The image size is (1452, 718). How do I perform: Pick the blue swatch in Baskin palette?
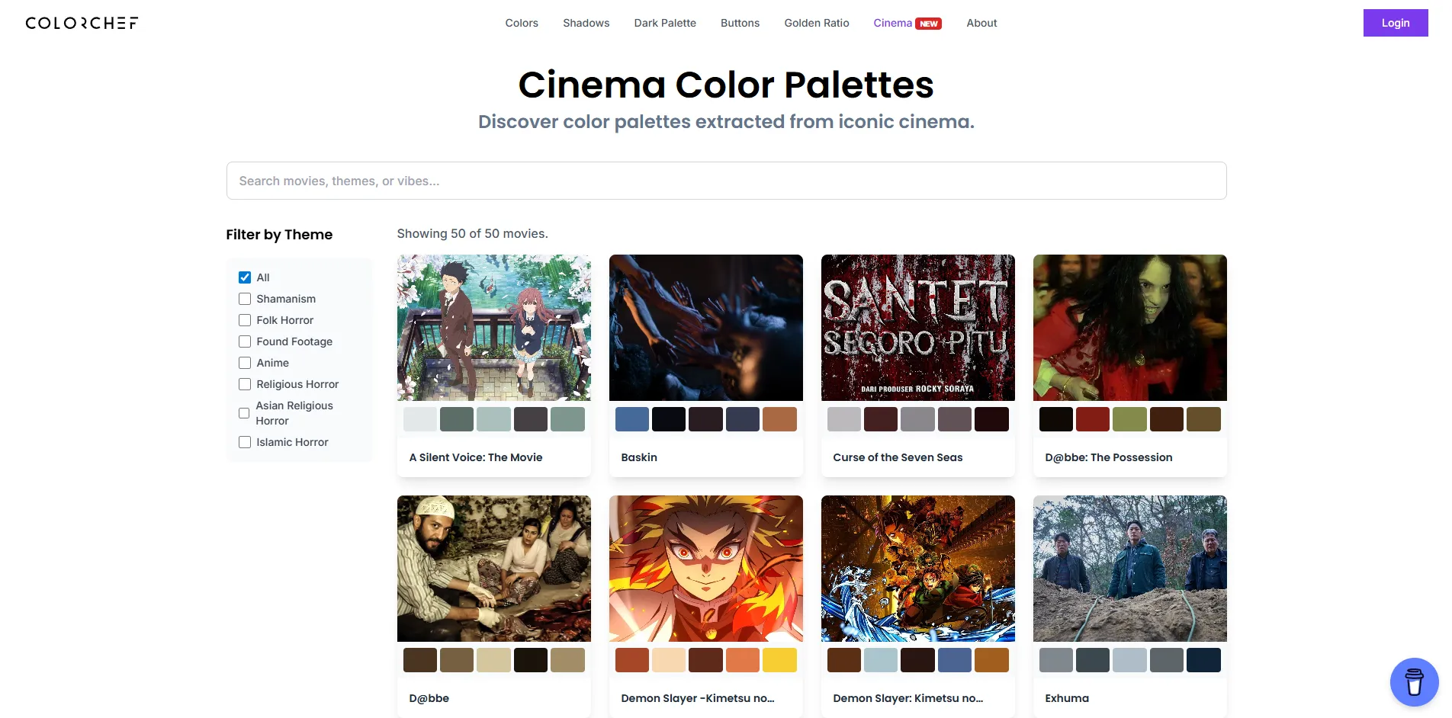point(632,419)
